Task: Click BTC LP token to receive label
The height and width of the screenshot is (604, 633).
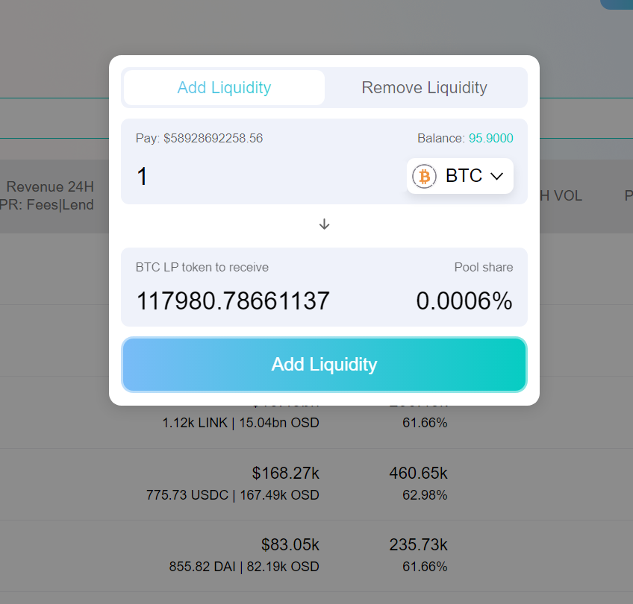Action: (x=202, y=267)
